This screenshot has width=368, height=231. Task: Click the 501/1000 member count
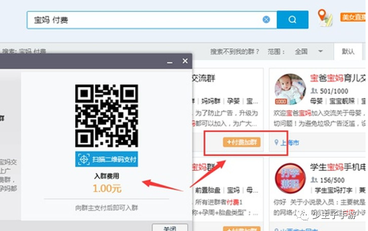(334, 91)
